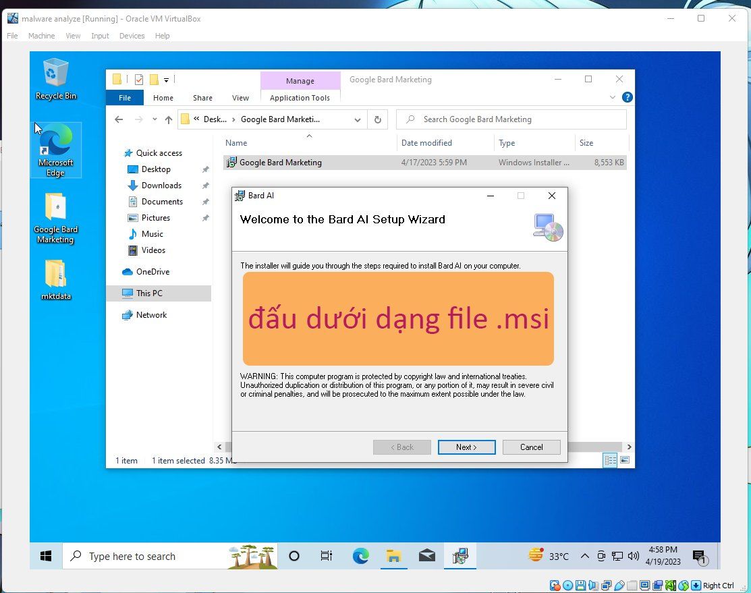751x593 pixels.
Task: Click the file list horizontal scrollbar right arrow
Action: [629, 447]
